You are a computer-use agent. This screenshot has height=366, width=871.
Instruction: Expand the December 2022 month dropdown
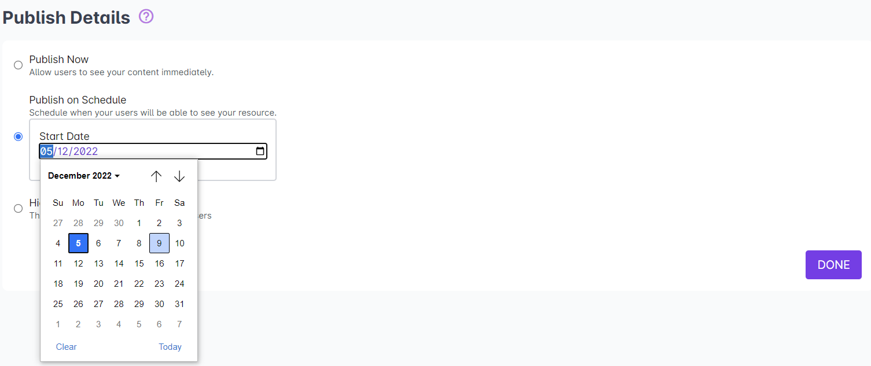[x=84, y=176]
